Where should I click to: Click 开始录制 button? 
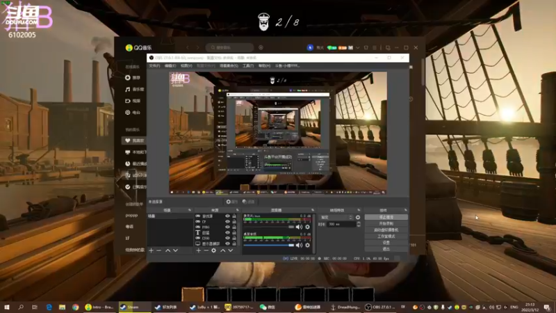click(386, 223)
